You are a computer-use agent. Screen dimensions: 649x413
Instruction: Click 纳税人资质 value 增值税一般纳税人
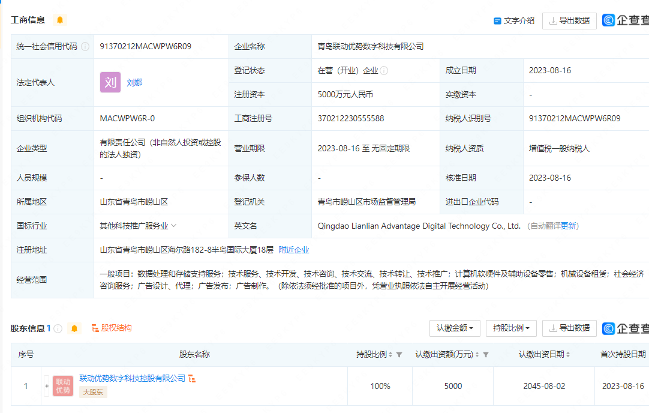(x=559, y=148)
